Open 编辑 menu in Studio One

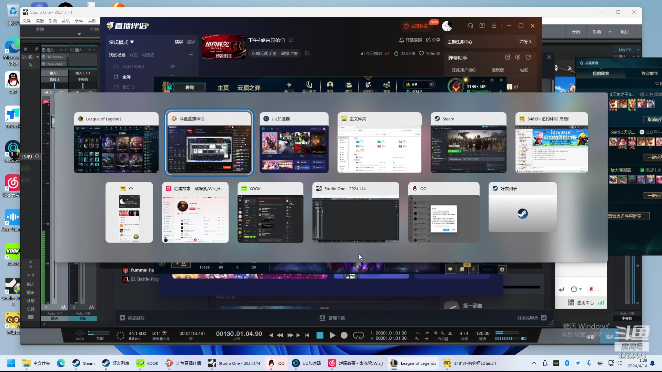(x=40, y=21)
